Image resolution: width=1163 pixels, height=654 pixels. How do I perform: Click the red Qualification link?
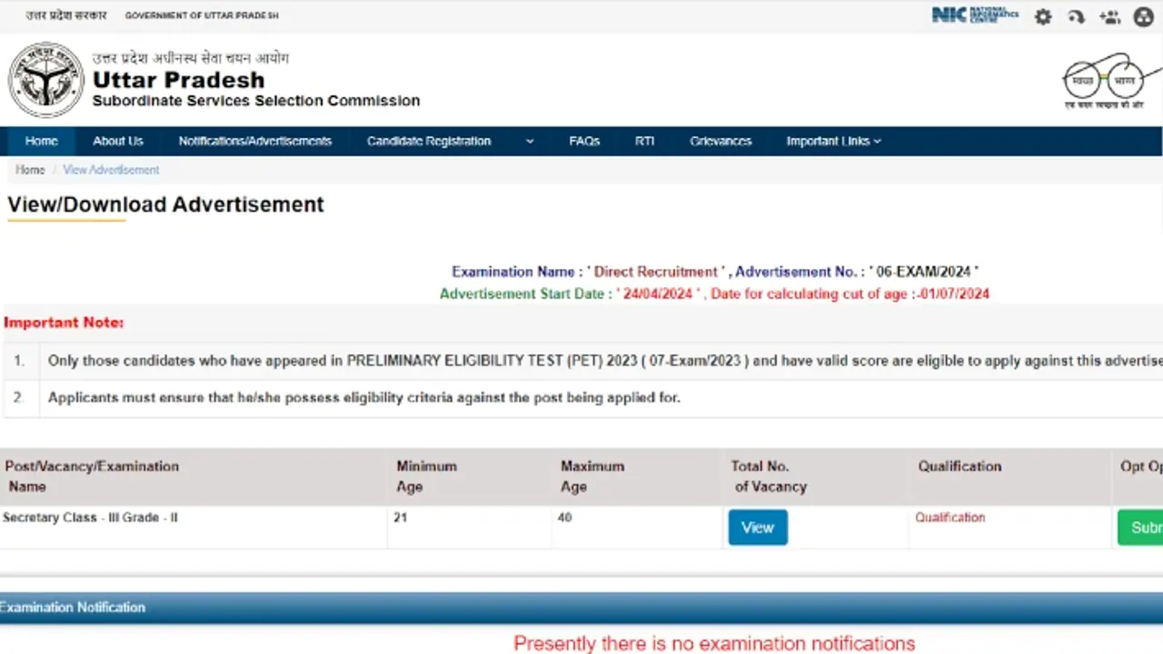949,518
